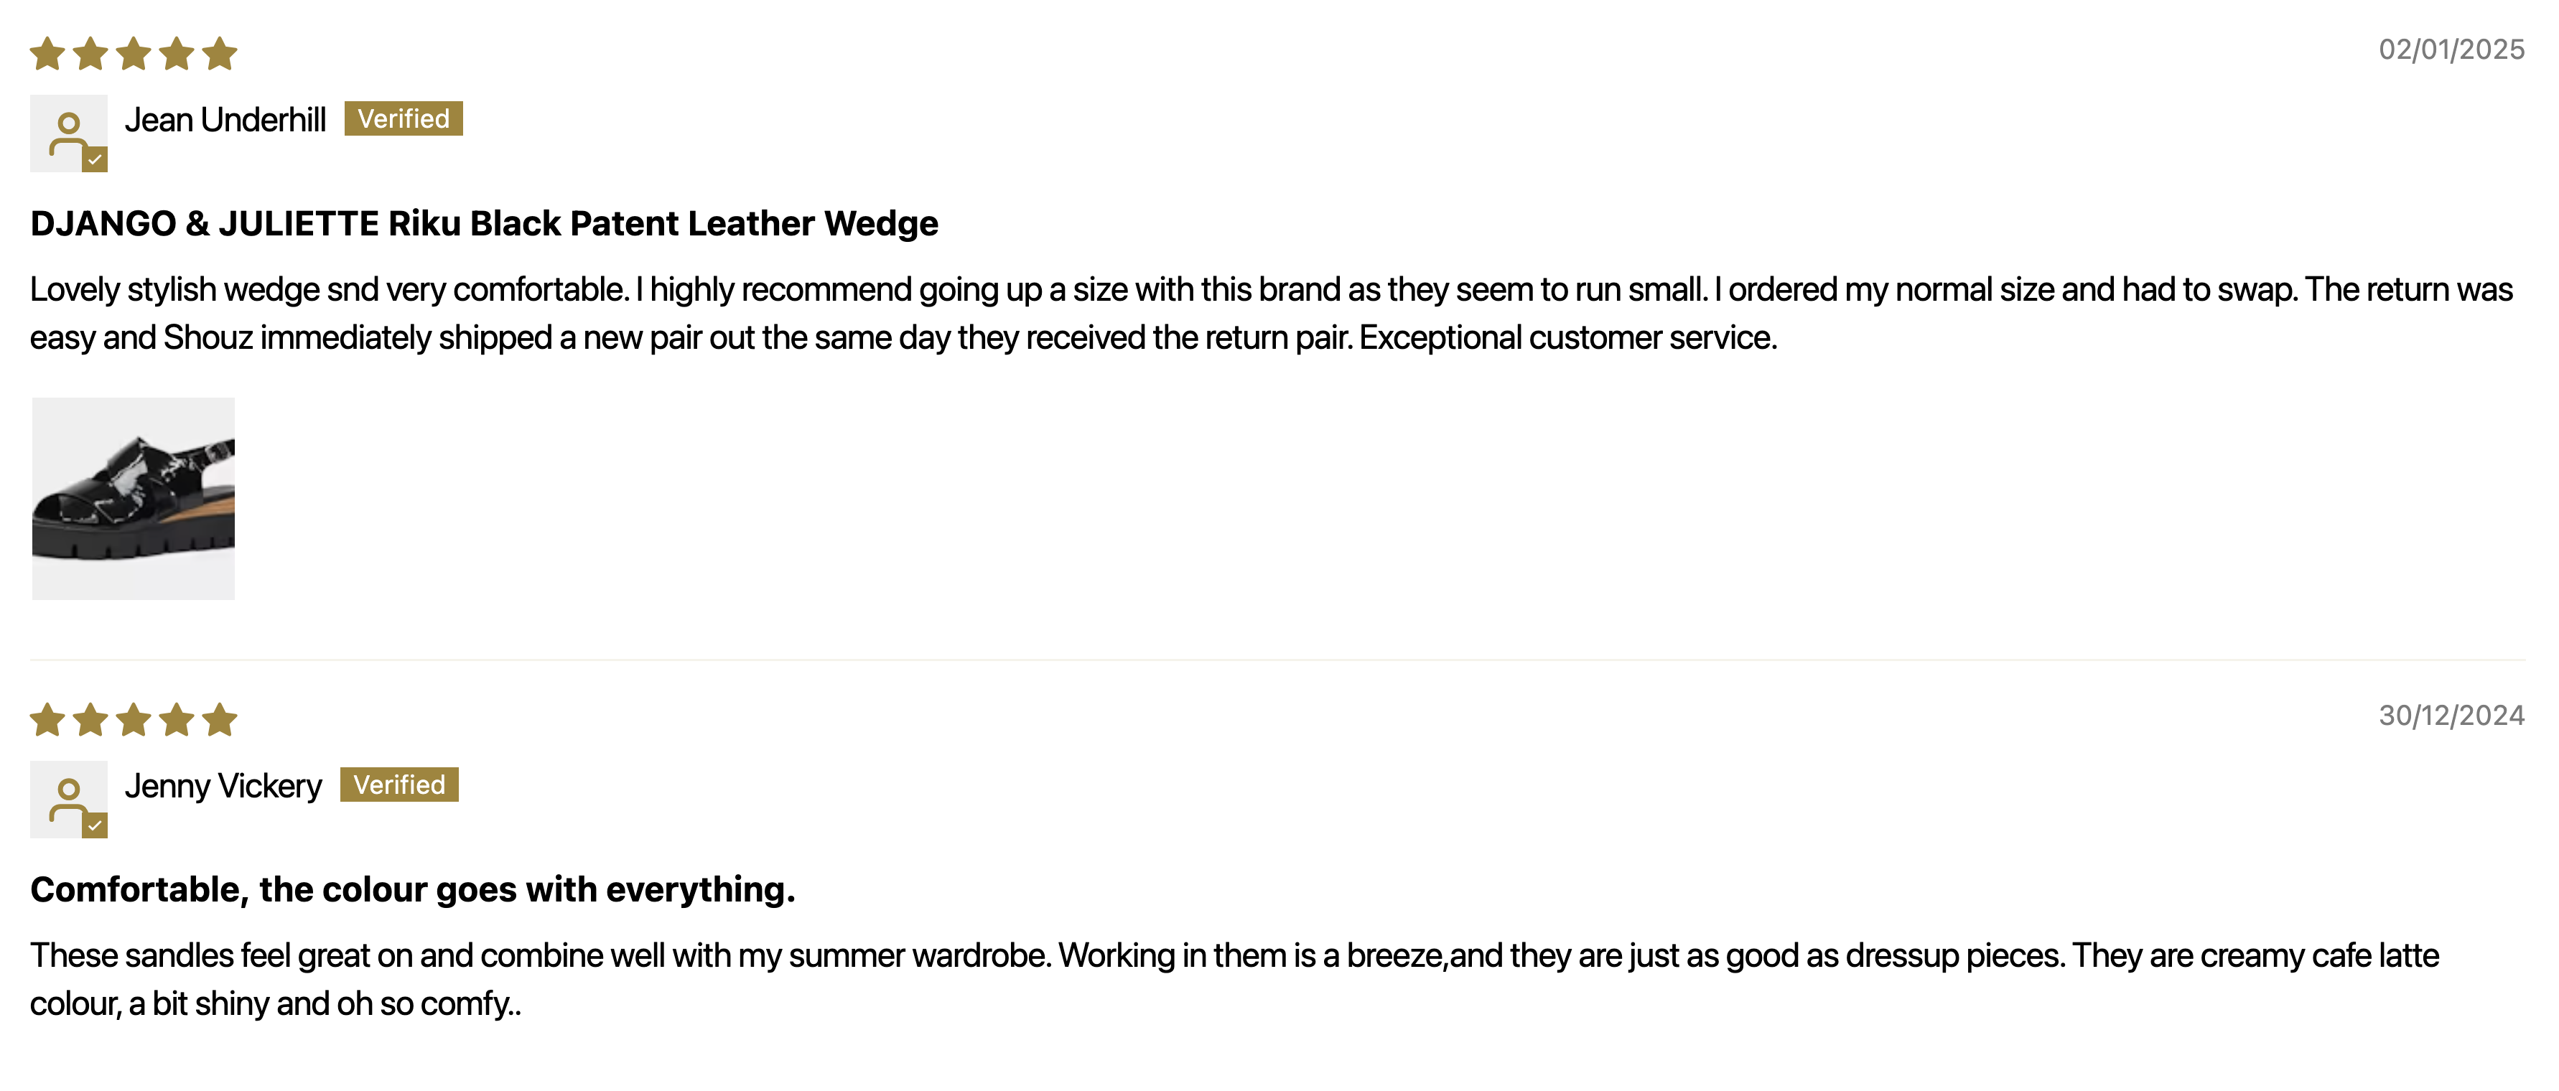Click the check mark on Jenny's avatar

[x=95, y=826]
